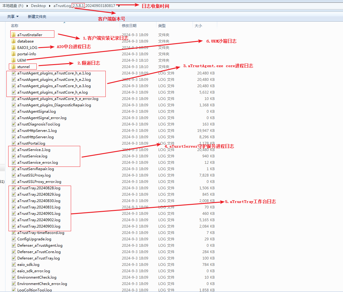Viewport: 343px width, 292px height.
Task: Click the 新建文件夹 toolbar button
Action: coord(37,17)
